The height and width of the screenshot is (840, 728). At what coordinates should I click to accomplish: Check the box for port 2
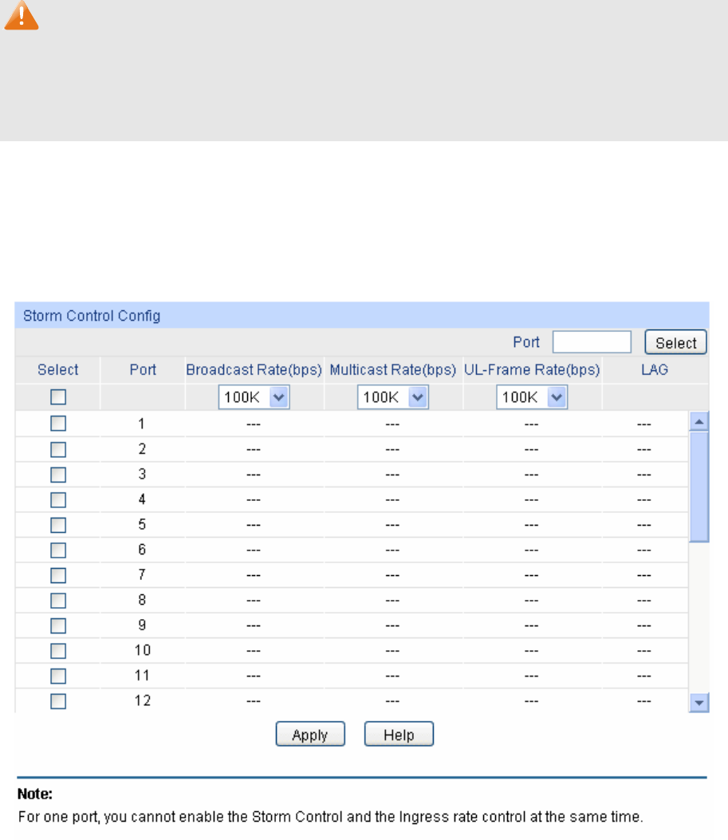tap(58, 449)
